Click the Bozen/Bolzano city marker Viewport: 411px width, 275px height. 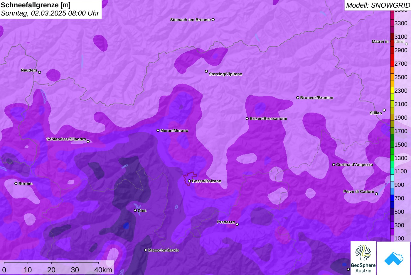189,181
